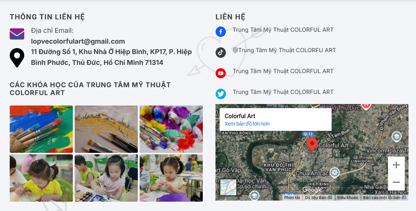The height and width of the screenshot is (211, 416).
Task: Click the Chùa An Lạc map marker
Action: pyautogui.click(x=335, y=173)
